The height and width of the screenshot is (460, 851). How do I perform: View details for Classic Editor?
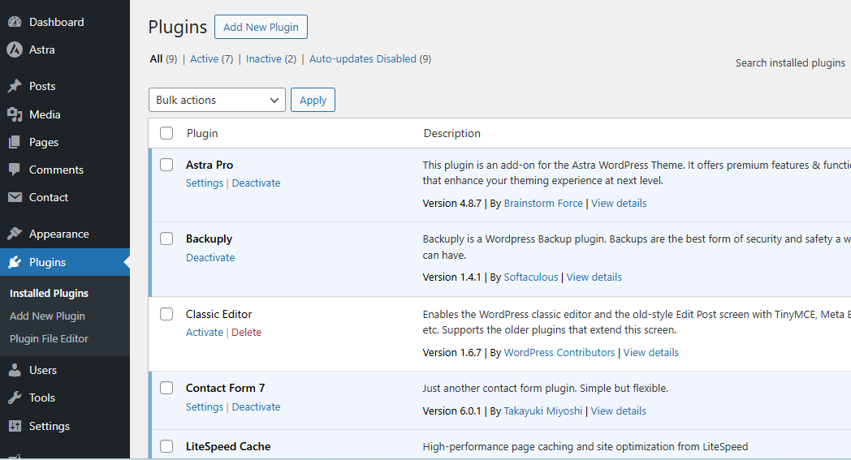coord(651,353)
